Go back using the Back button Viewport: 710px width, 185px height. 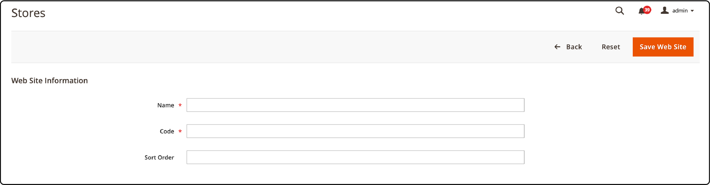[568, 47]
